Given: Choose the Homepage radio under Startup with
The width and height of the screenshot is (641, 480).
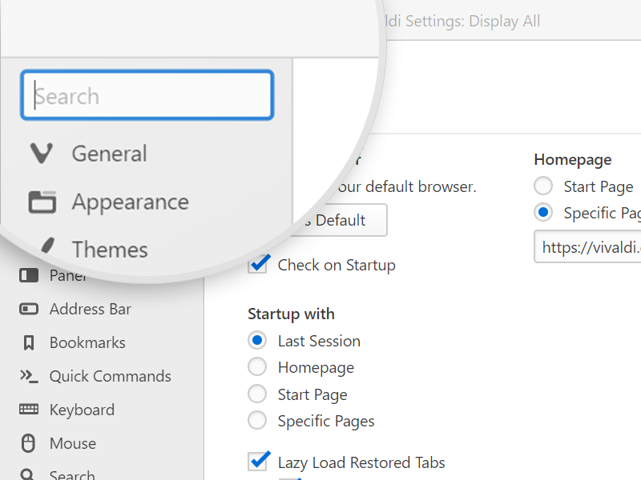Looking at the screenshot, I should coord(257,367).
